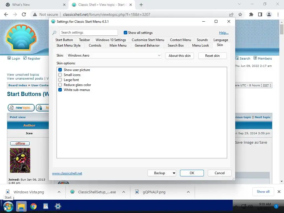Image resolution: width=284 pixels, height=213 pixels.
Task: Go back in Chrome
Action: [6, 14]
